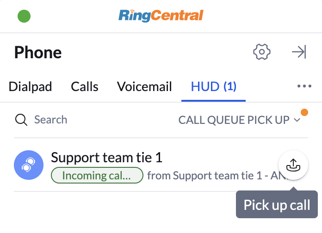Viewport: 322px width, 233px height.
Task: Pick up the incoming queue call
Action: click(x=293, y=165)
